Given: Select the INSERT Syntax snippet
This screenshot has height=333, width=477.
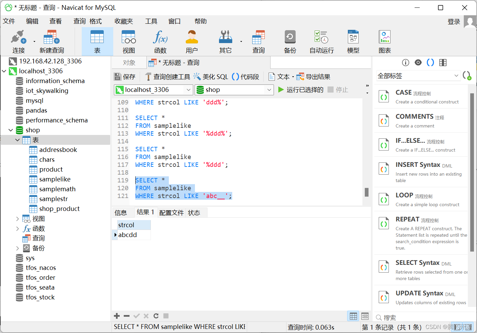Looking at the screenshot, I should pos(421,172).
